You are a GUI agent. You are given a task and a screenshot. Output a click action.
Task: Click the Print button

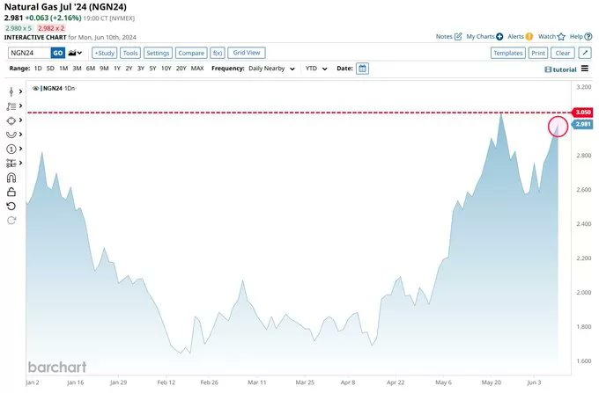click(x=538, y=53)
